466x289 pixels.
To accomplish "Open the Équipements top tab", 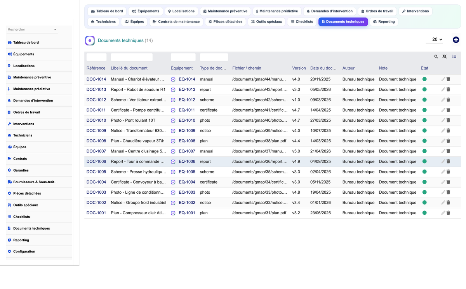I will point(145,11).
